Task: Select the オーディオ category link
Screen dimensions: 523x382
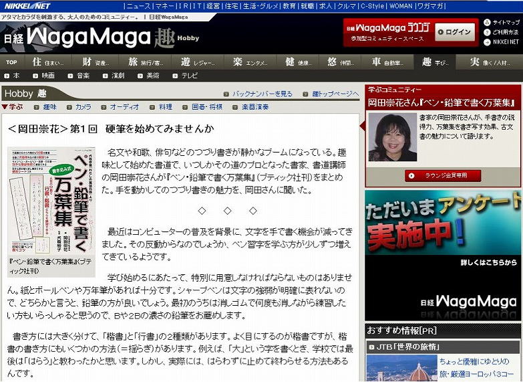Action: tap(124, 107)
